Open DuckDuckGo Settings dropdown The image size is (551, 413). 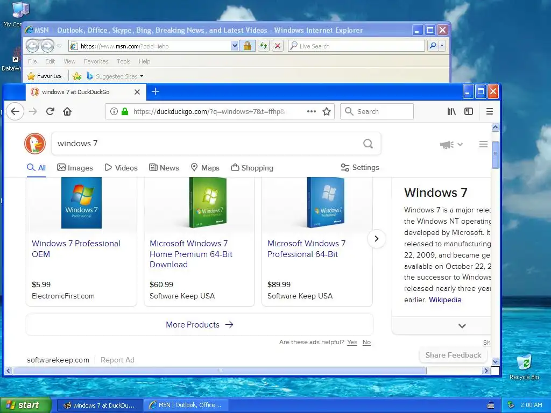point(360,168)
